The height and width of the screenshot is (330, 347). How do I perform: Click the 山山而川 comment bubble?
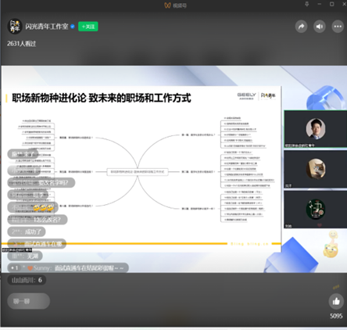click(x=27, y=280)
